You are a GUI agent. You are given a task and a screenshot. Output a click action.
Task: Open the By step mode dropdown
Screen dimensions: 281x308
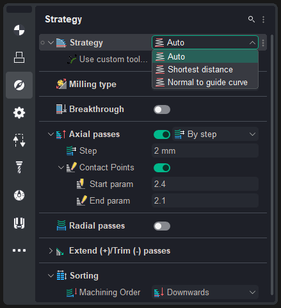pyautogui.click(x=215, y=134)
